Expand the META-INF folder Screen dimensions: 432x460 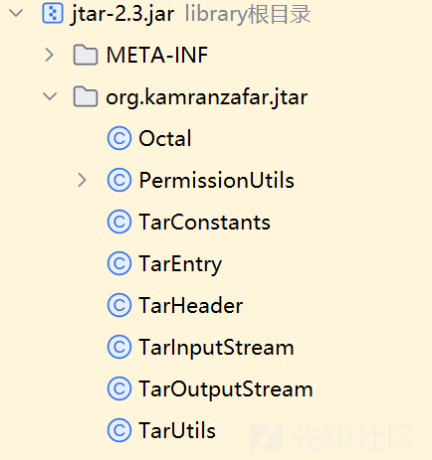click(x=49, y=55)
